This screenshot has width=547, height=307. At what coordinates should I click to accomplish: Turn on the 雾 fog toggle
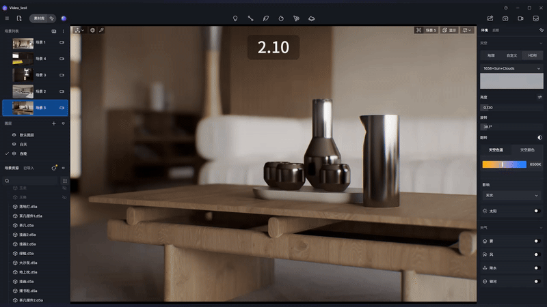[x=537, y=241]
